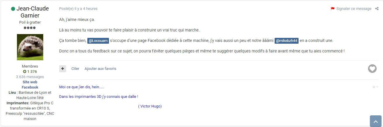383x127 pixels.
Task: Expand signature options dropdown arrow
Action: click(377, 87)
